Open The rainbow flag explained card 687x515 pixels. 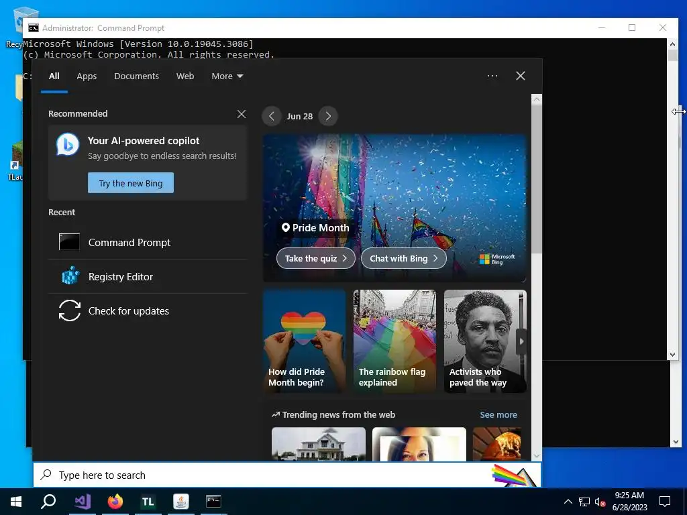[394, 341]
